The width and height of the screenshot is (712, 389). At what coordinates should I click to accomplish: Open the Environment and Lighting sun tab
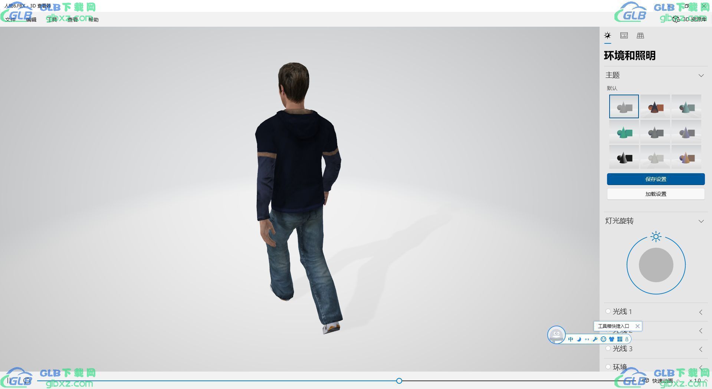click(x=607, y=36)
